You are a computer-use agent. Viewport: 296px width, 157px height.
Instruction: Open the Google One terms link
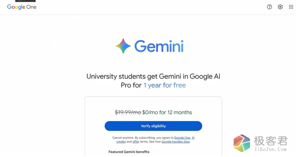tap(182, 138)
